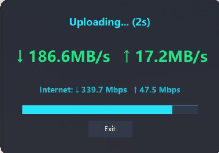Click the Internet upload arrow icon
The height and width of the screenshot is (153, 219).
pos(135,90)
